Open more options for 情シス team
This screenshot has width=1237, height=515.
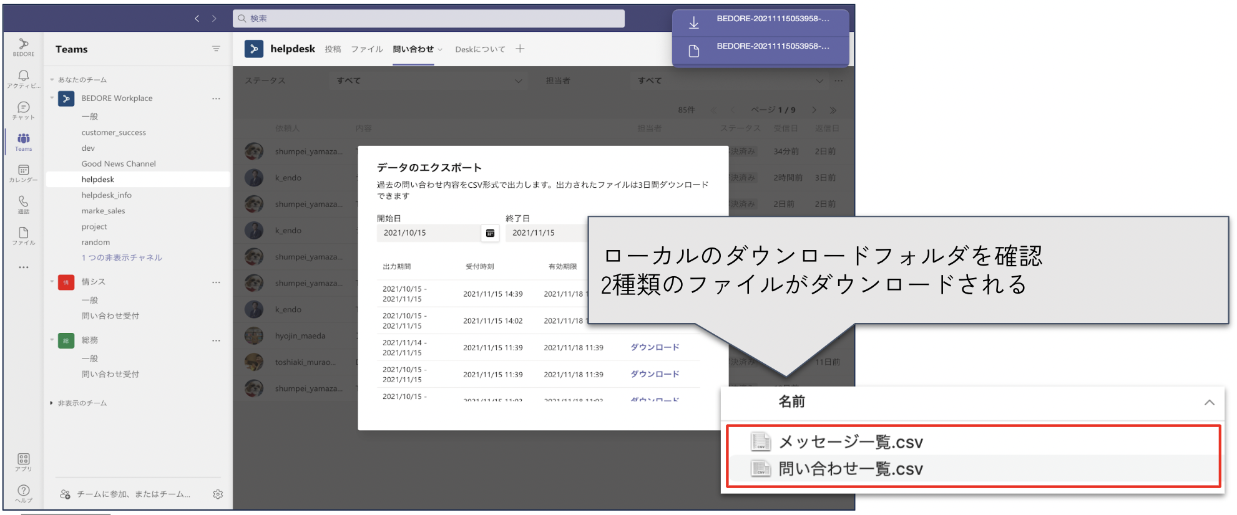[x=216, y=282]
